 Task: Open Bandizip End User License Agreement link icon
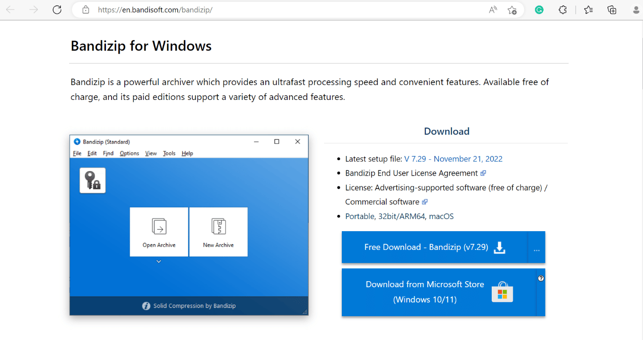pos(483,173)
